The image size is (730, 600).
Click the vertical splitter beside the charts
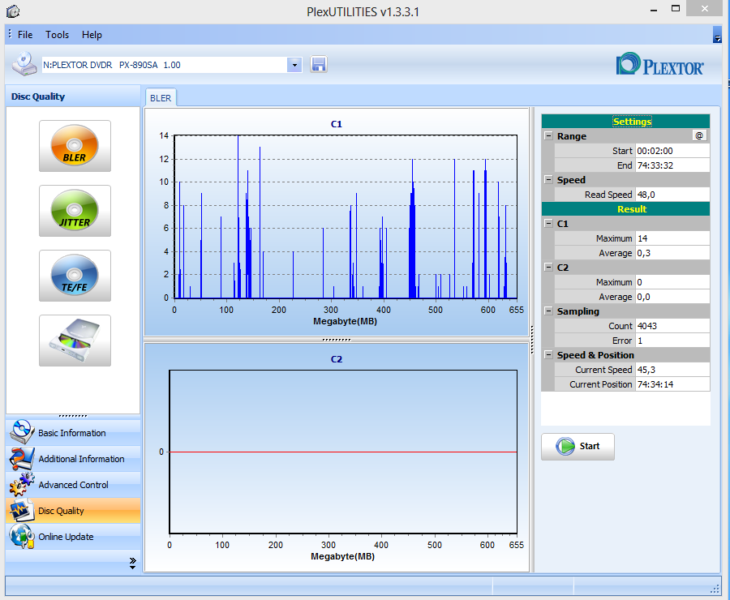[x=531, y=340]
